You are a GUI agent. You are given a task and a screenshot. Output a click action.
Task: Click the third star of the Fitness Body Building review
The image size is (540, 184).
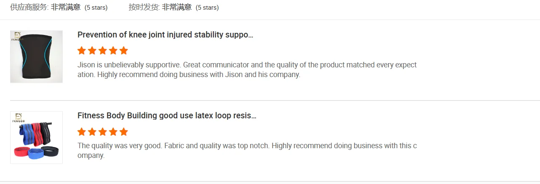tap(103, 132)
